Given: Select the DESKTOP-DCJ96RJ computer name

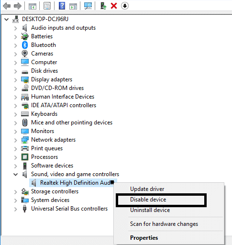Looking at the screenshot, I should 45,19.
